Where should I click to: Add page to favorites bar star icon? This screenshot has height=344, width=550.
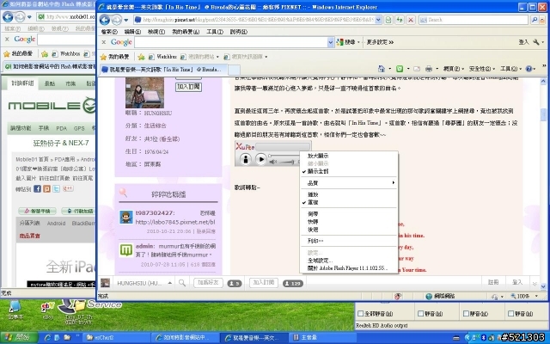pos(141,57)
